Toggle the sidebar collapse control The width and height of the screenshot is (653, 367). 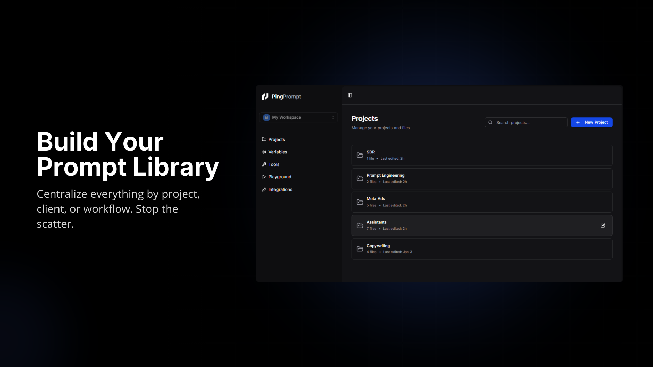pos(350,95)
